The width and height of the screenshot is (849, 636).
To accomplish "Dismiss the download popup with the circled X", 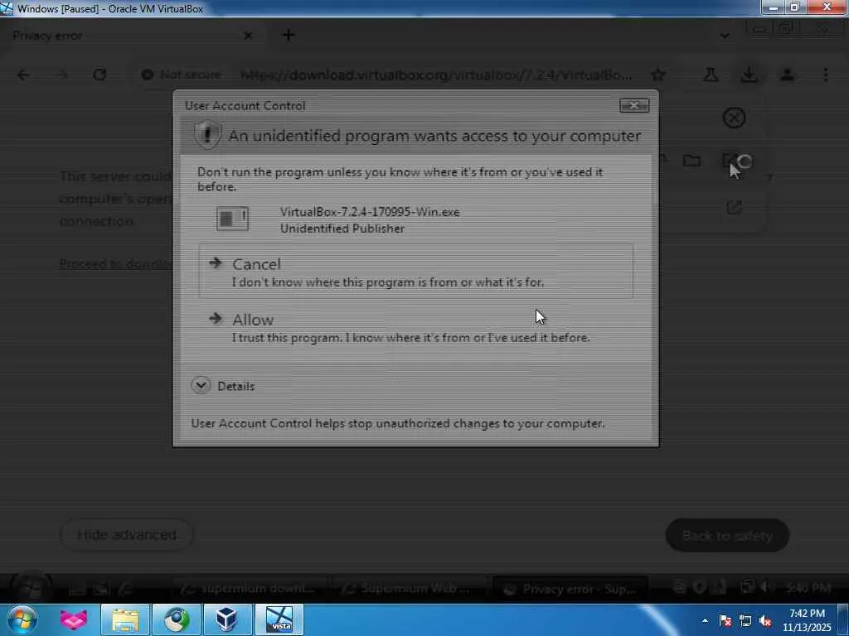I will [x=735, y=118].
